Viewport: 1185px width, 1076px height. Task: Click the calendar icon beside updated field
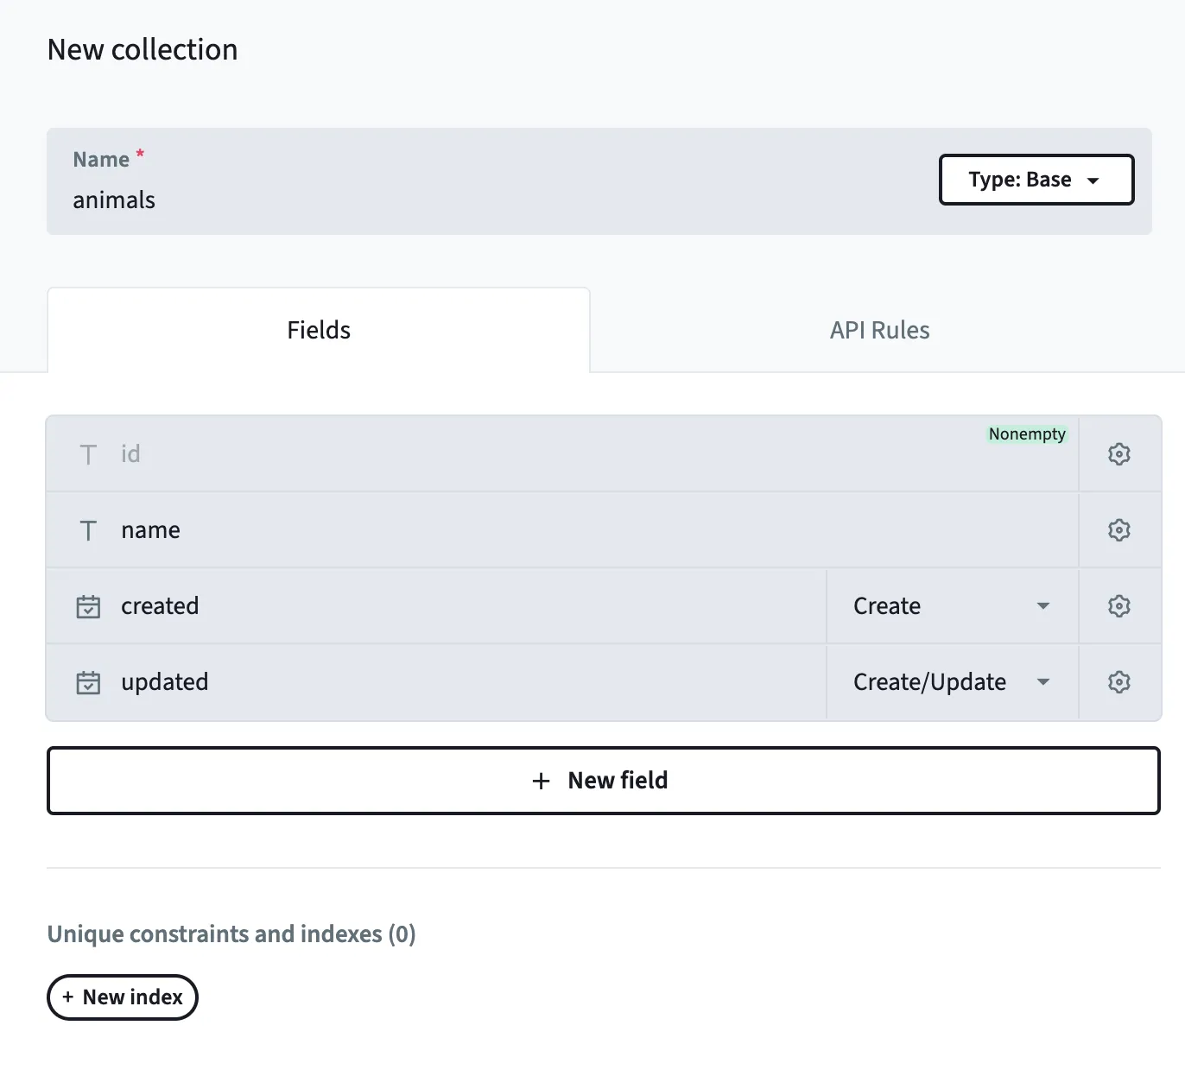pyautogui.click(x=88, y=683)
